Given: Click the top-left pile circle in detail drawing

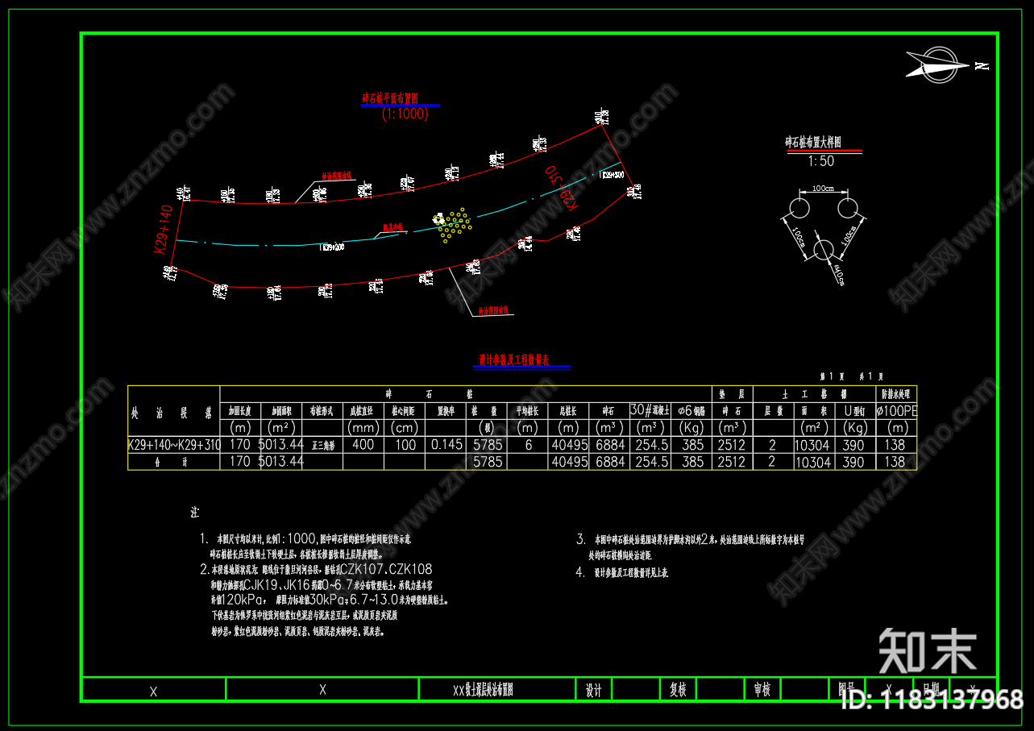Looking at the screenshot, I should (799, 208).
